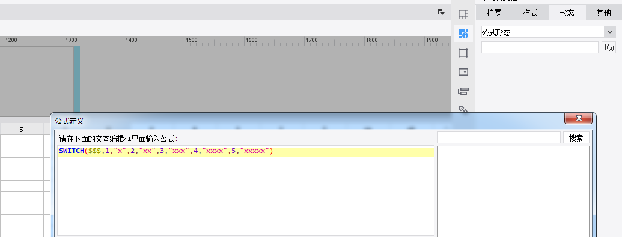This screenshot has height=237, width=622.
Task: Select the cell attributes icon
Action: pyautogui.click(x=463, y=33)
